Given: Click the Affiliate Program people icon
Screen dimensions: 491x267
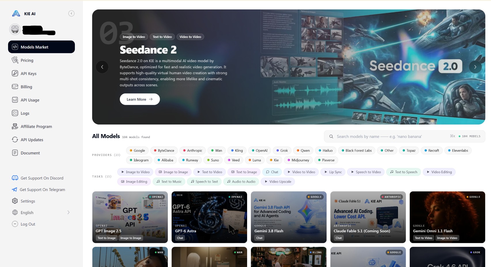Looking at the screenshot, I should [15, 126].
